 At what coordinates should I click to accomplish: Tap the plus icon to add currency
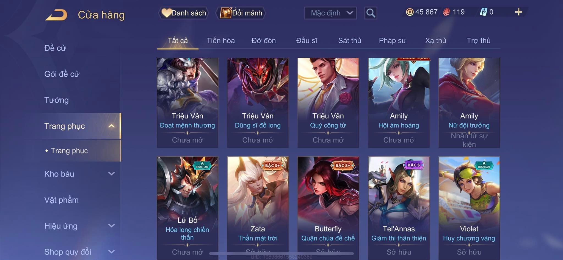tap(518, 12)
